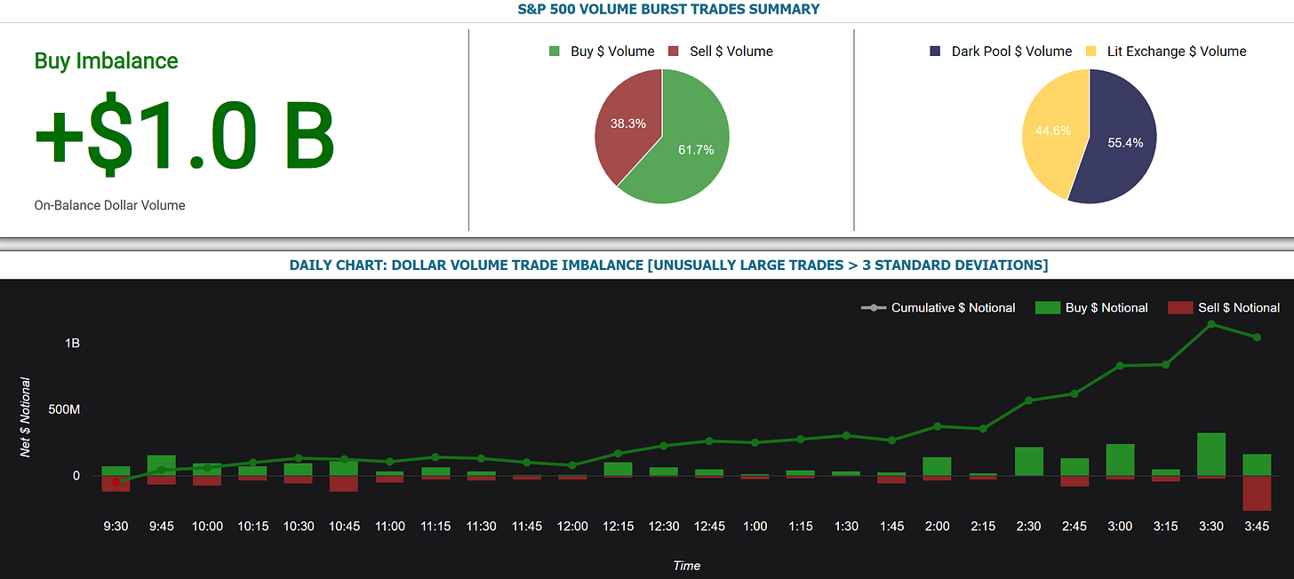The width and height of the screenshot is (1294, 579).
Task: Click the yellow Lit Exchange legend swatch
Action: pyautogui.click(x=1090, y=52)
